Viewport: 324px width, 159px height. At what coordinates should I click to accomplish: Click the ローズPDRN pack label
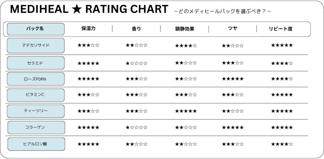(36, 79)
